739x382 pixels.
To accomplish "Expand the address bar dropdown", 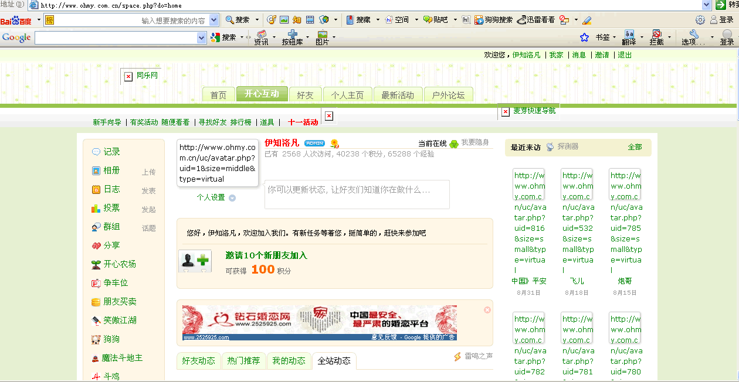I will [x=707, y=5].
